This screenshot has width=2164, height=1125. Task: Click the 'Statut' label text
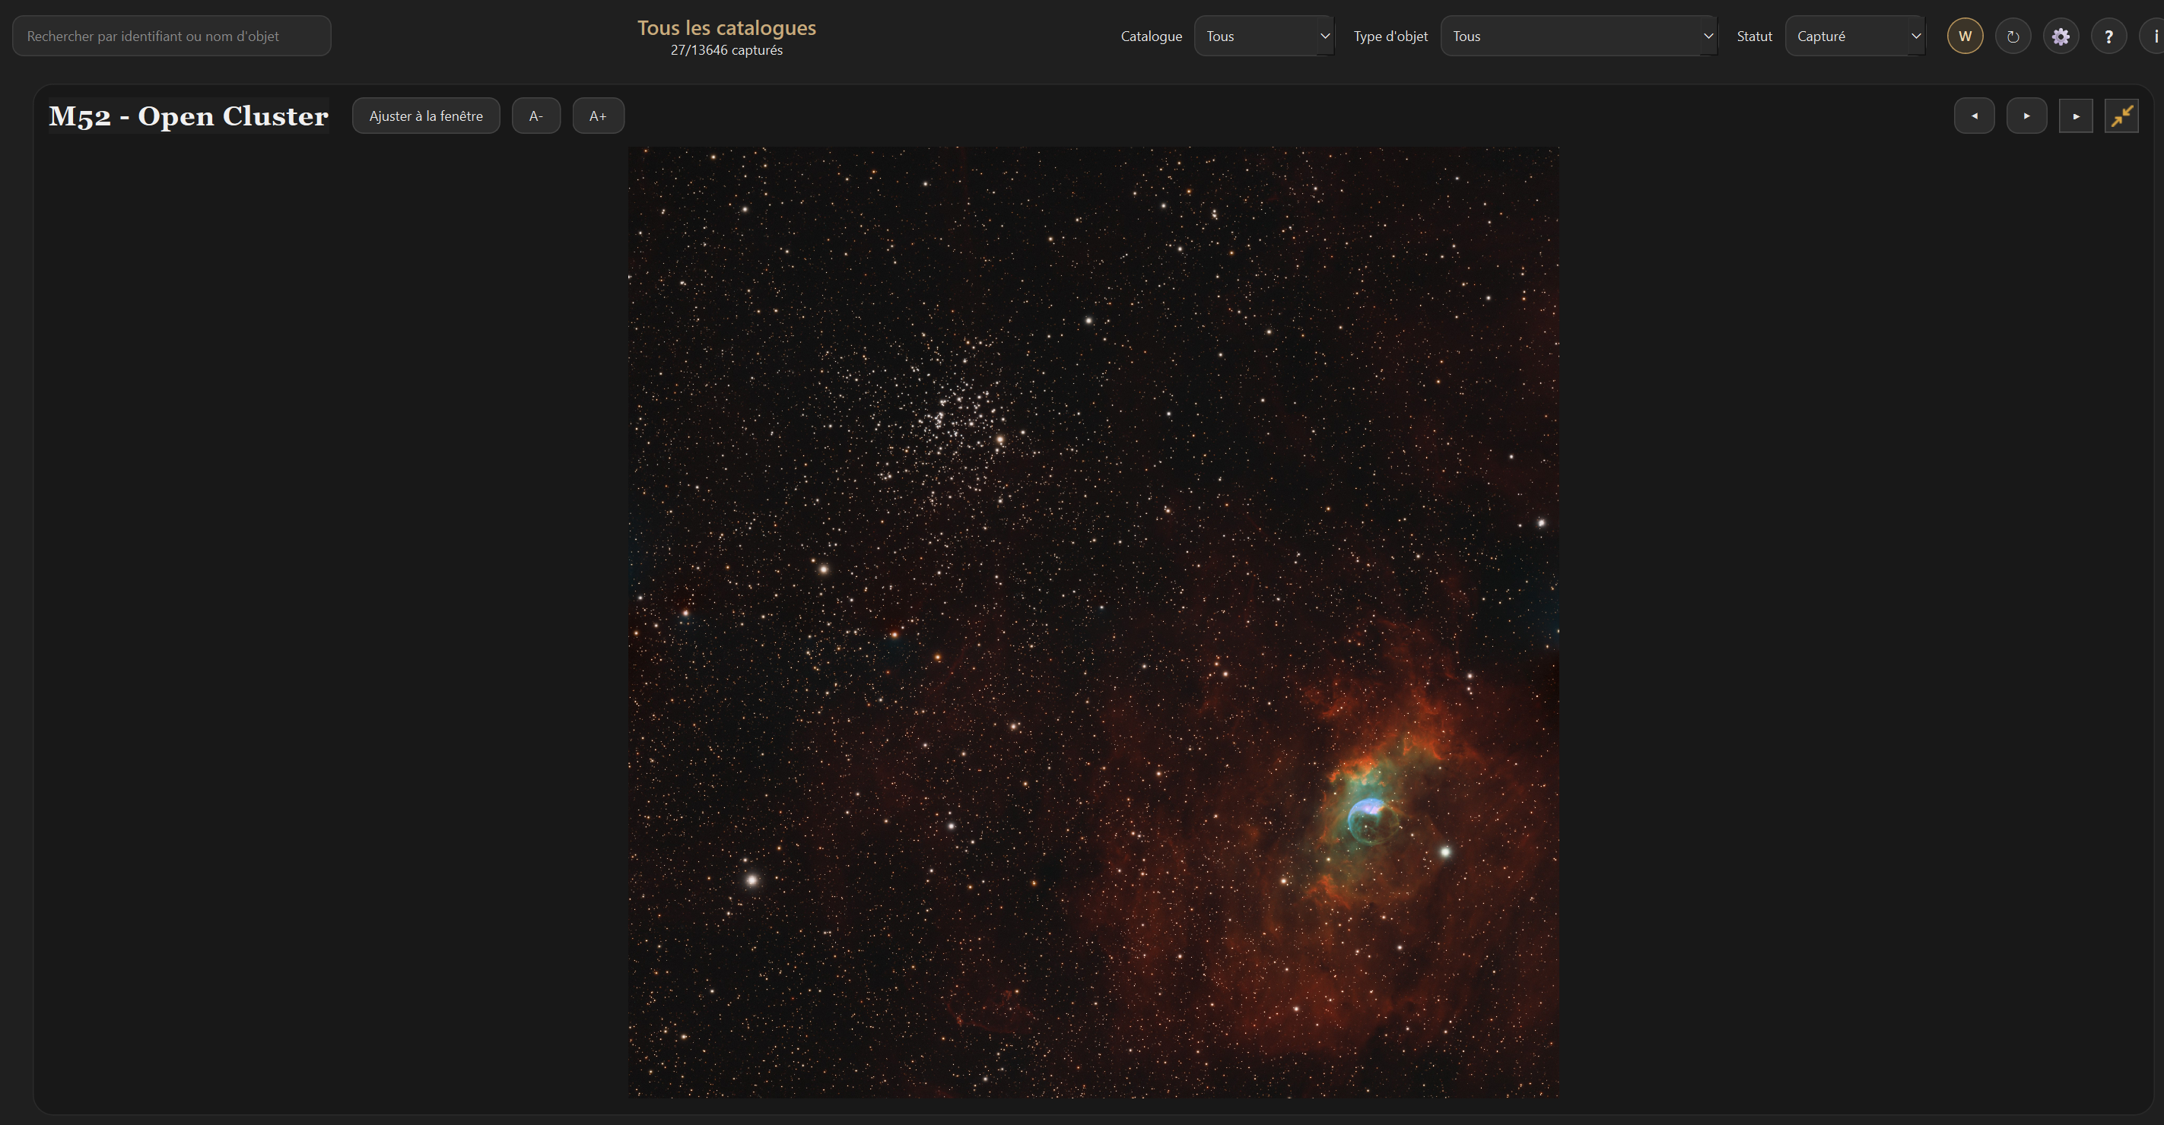click(1754, 36)
